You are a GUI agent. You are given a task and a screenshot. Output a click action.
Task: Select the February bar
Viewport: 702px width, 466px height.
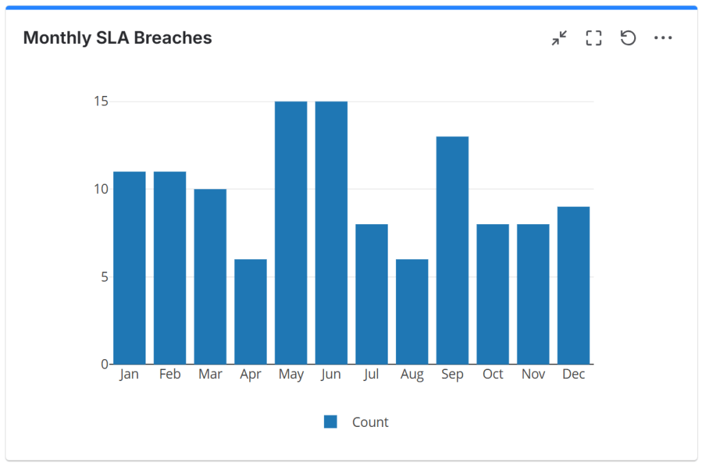click(169, 267)
